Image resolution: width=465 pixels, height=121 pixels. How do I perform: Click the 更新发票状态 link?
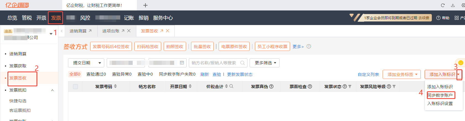pyautogui.click(x=240, y=74)
